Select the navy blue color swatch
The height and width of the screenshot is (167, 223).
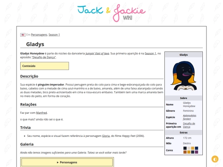pos(197,148)
